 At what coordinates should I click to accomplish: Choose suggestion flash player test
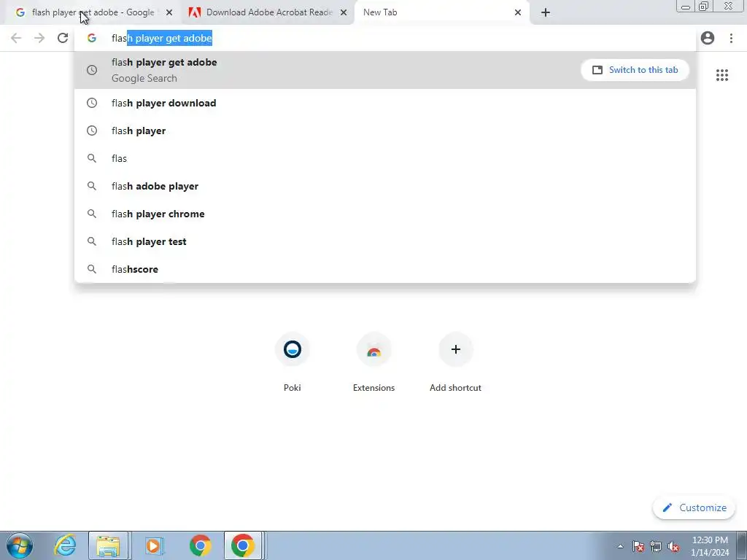(385, 241)
